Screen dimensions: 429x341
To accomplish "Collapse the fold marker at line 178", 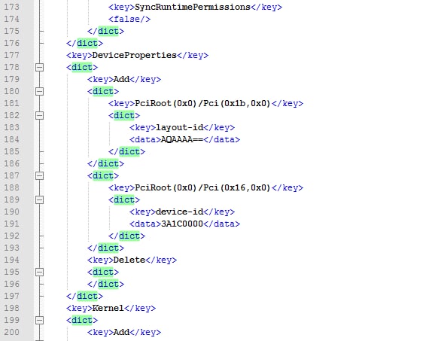I will pyautogui.click(x=39, y=67).
